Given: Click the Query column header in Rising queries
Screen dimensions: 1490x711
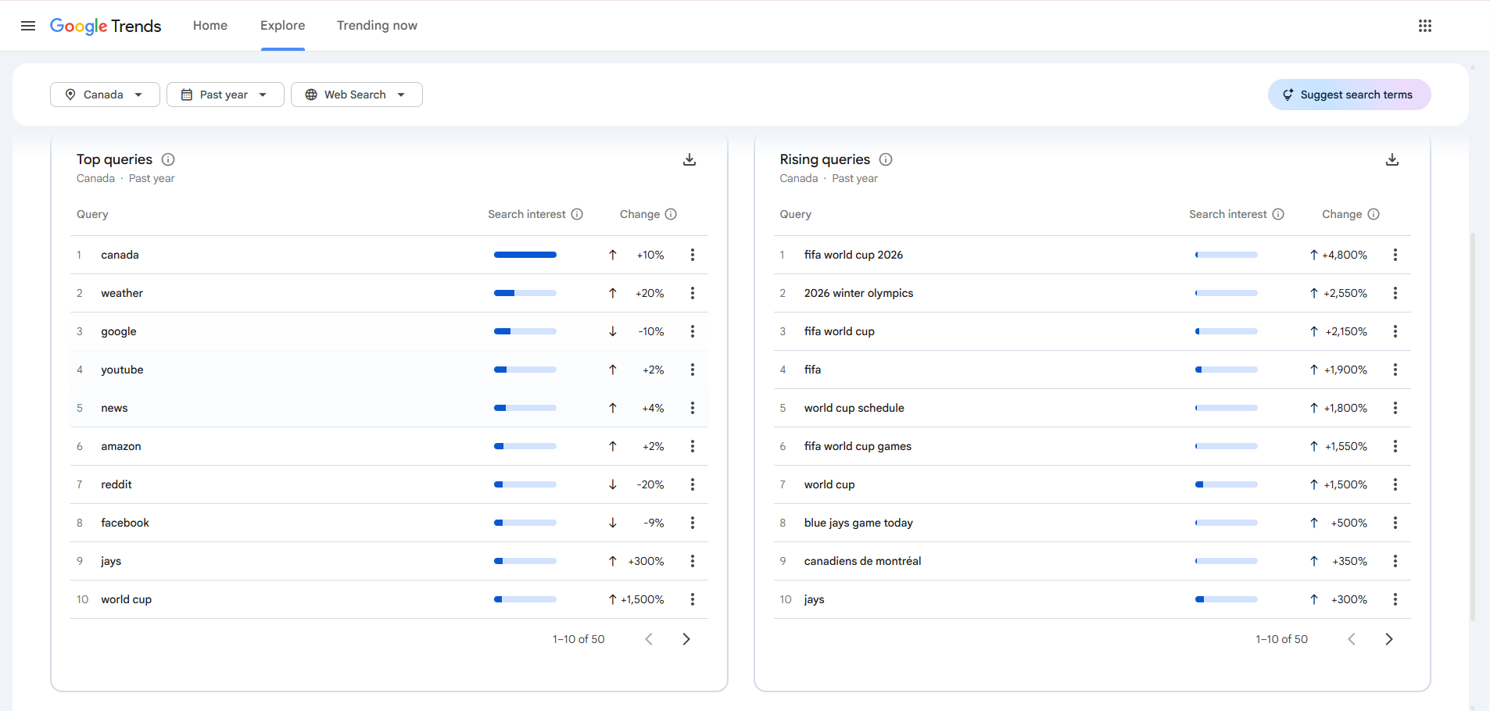Looking at the screenshot, I should (x=795, y=214).
